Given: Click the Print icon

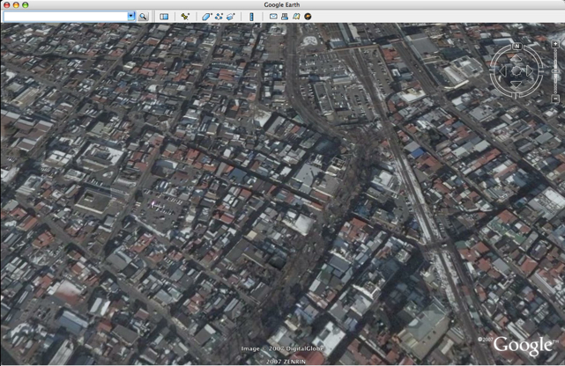Looking at the screenshot, I should pos(285,17).
